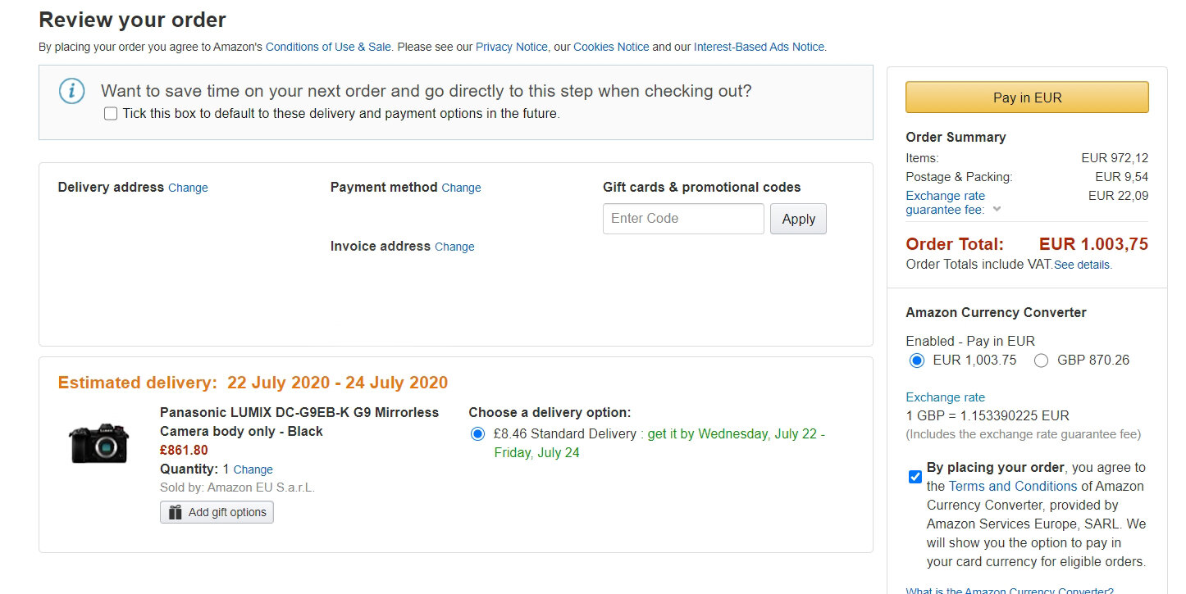Change the item quantity

[x=253, y=469]
